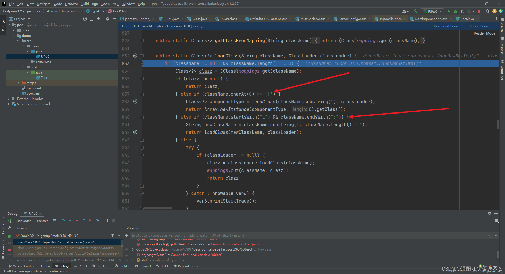Screen dimensions: 505x274
Task: Select opened file in Project panel target icon
Action: pos(85,19)
